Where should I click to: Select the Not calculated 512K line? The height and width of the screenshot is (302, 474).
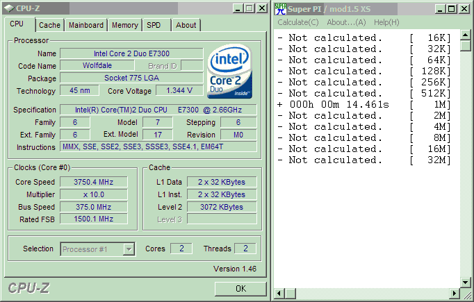364,93
